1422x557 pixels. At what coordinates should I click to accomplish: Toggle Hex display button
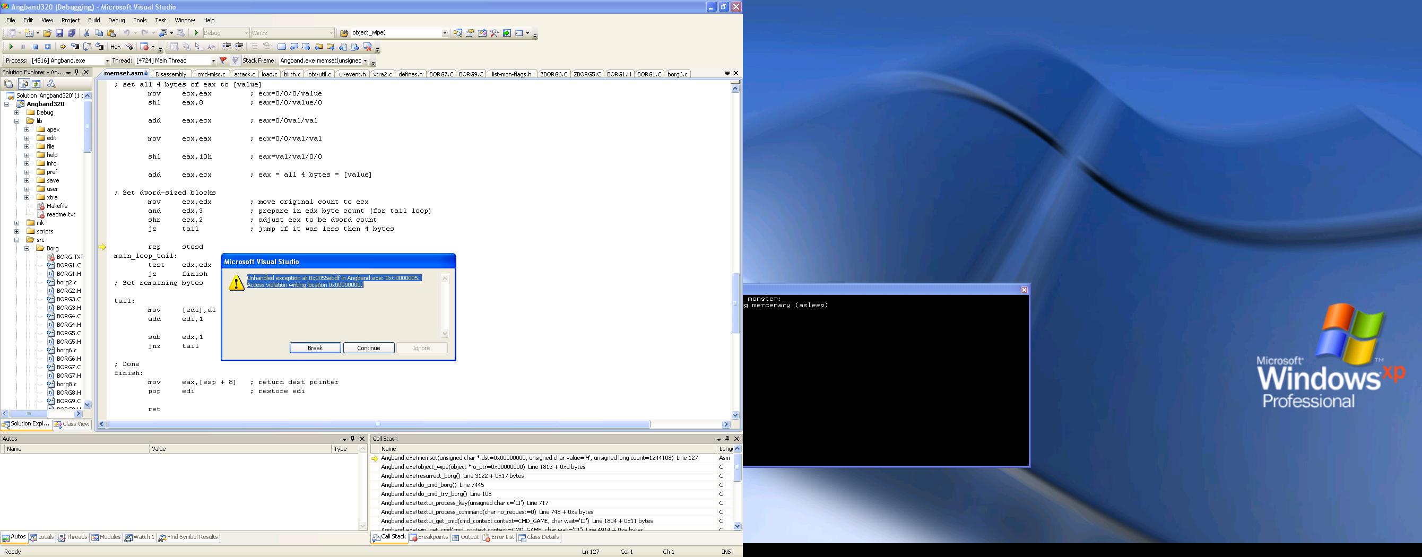pyautogui.click(x=115, y=47)
